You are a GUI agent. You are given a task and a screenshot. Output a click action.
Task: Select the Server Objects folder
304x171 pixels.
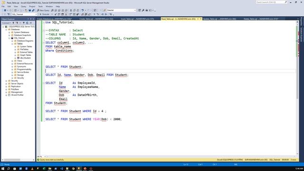coord(17,84)
